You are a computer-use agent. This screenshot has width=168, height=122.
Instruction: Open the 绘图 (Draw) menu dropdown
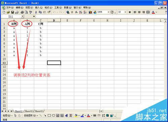[x=7, y=116]
